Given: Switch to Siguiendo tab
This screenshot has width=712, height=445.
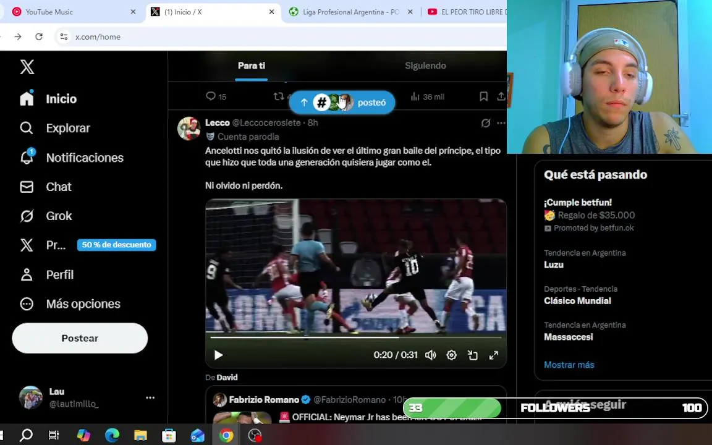Looking at the screenshot, I should pos(425,66).
